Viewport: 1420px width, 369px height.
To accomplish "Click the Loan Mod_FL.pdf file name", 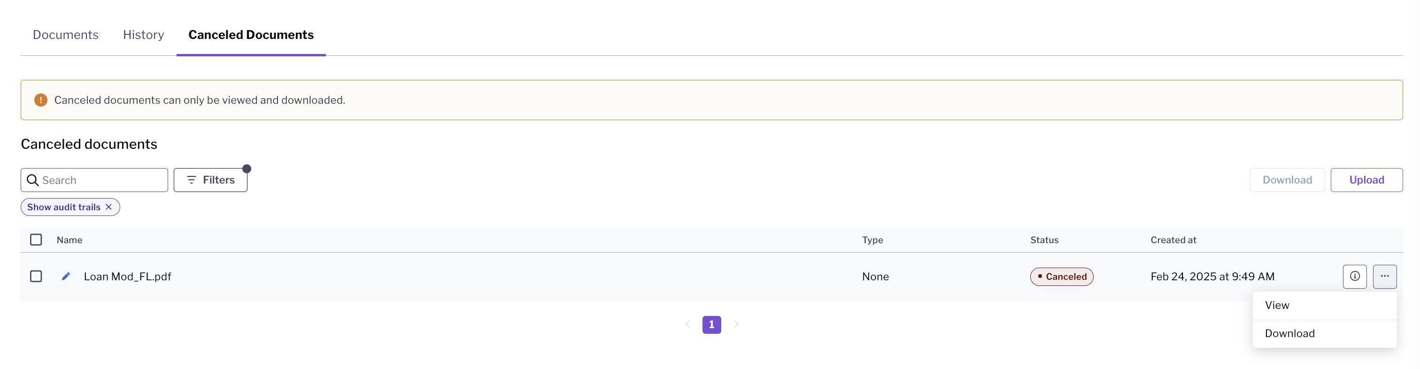I will 127,277.
